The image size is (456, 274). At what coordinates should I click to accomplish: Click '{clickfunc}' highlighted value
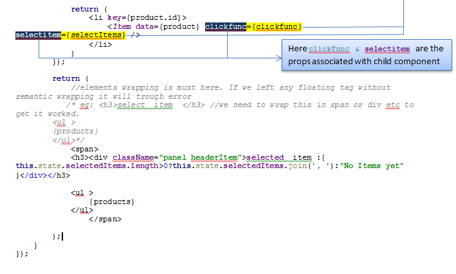tap(277, 27)
